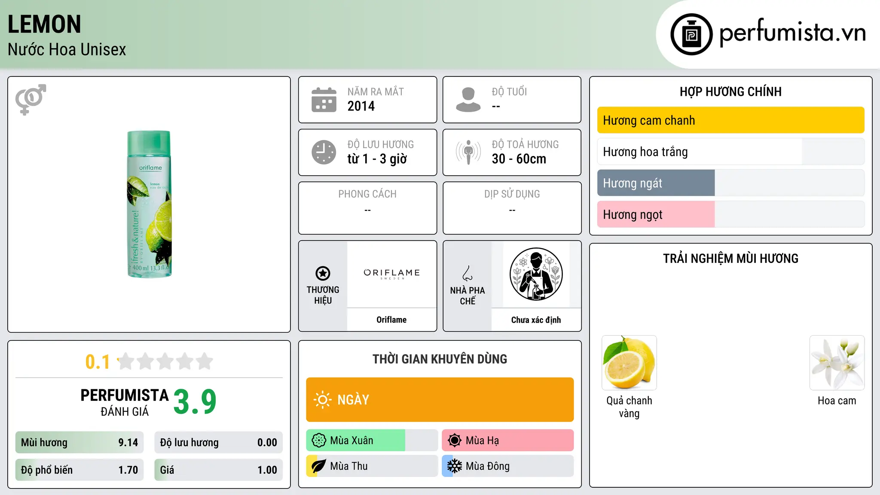The image size is (880, 495).
Task: Click the flower icon for Mùa Xuân
Action: [x=319, y=440]
